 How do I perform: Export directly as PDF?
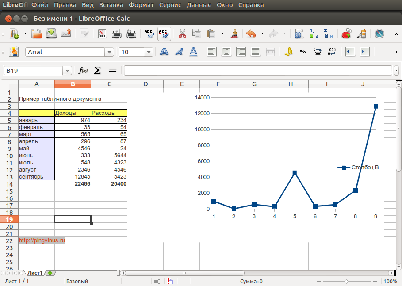tap(102, 34)
